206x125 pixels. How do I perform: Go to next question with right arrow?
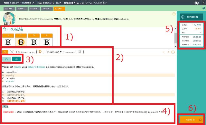(x=169, y=52)
